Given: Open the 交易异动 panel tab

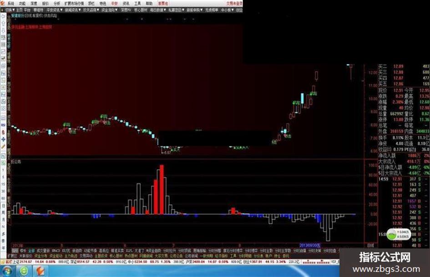Looking at the screenshot, I should (85, 256).
